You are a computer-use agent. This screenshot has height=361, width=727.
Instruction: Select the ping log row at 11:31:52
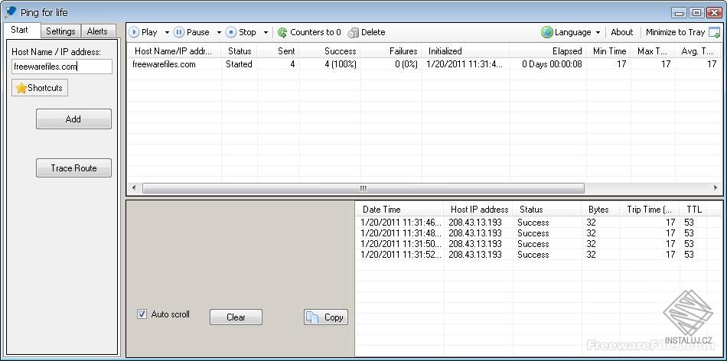tap(531, 255)
